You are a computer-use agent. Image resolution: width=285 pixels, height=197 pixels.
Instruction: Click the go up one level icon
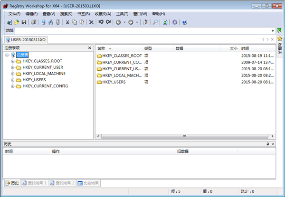click(x=145, y=22)
